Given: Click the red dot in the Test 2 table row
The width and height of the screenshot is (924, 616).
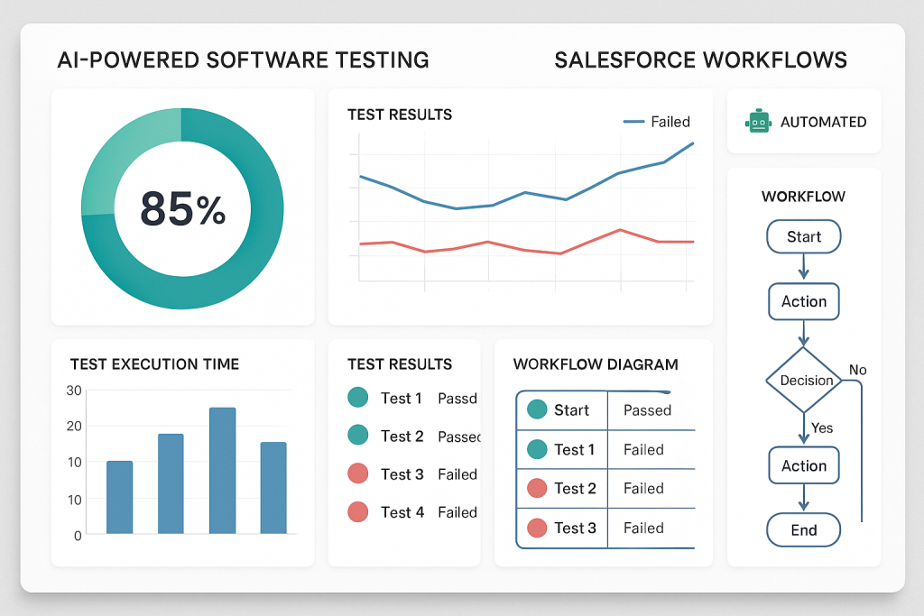Looking at the screenshot, I should 537,488.
